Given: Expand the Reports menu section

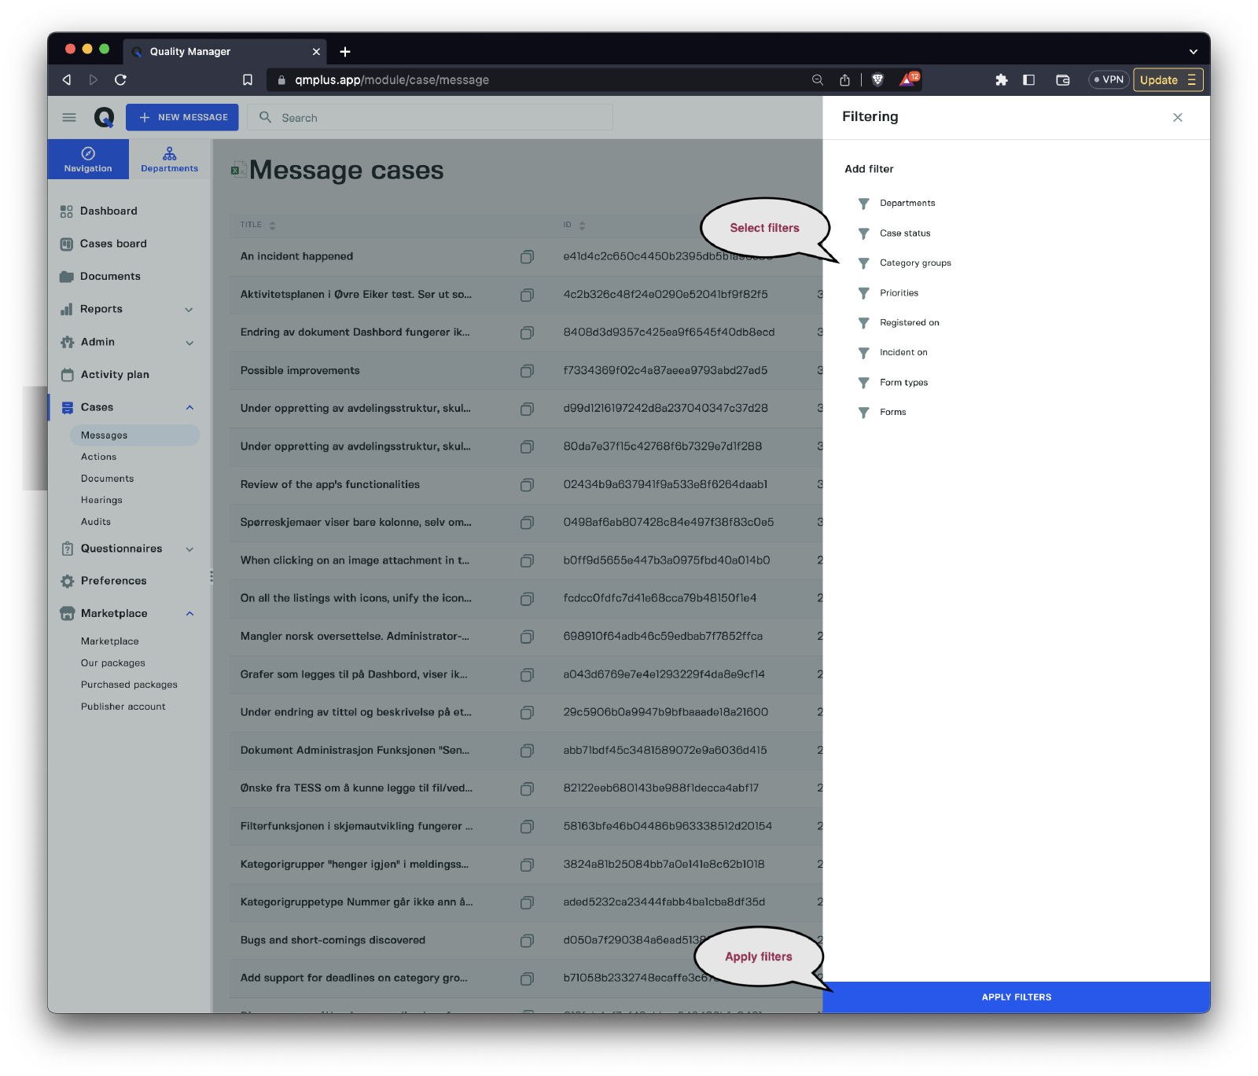Looking at the screenshot, I should (189, 310).
